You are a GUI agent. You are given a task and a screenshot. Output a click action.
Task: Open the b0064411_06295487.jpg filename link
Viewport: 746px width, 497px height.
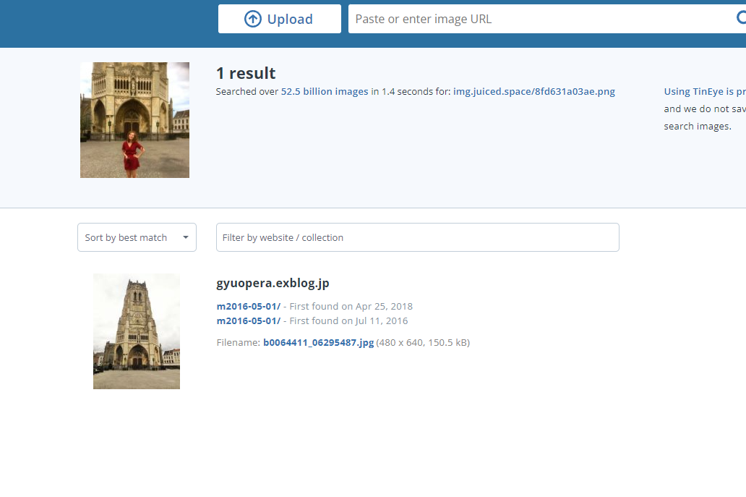318,342
